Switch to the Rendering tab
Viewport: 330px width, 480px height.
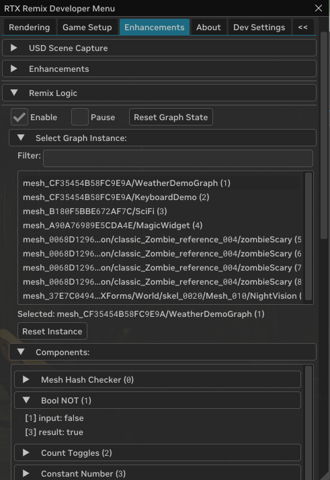[x=30, y=28]
